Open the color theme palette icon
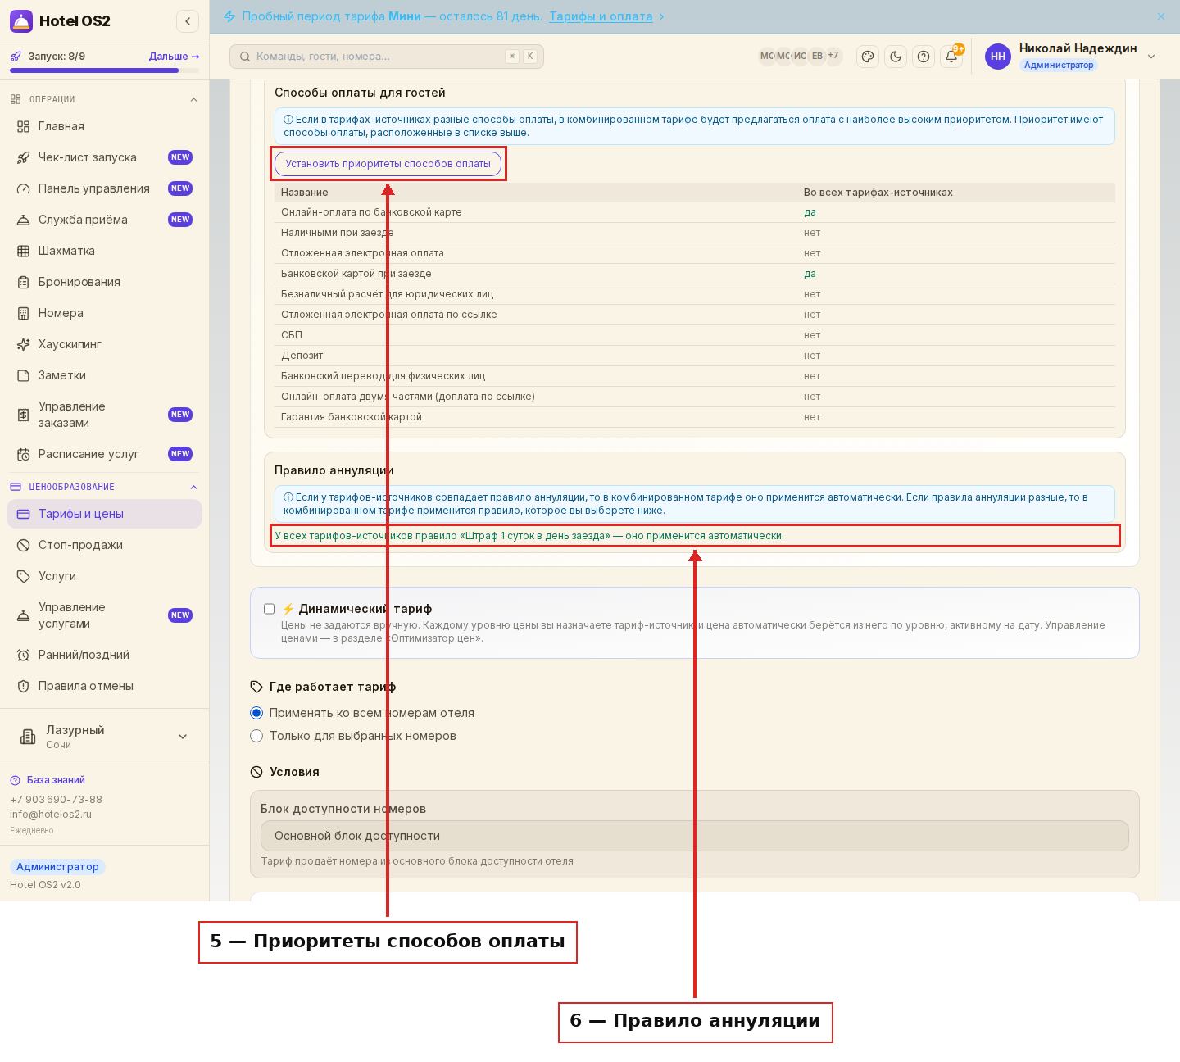 [868, 57]
